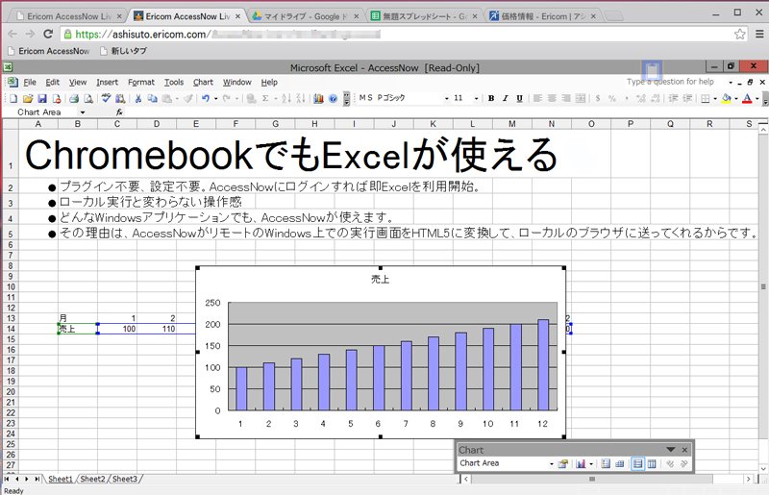Image resolution: width=769 pixels, height=495 pixels.
Task: Click the Font Color red A swatch
Action: pyautogui.click(x=747, y=99)
